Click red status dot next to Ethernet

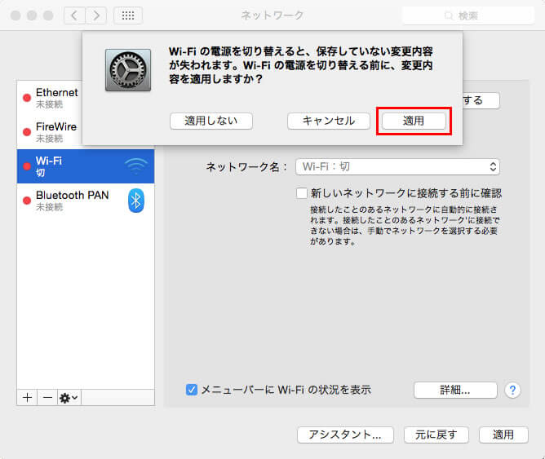[27, 98]
